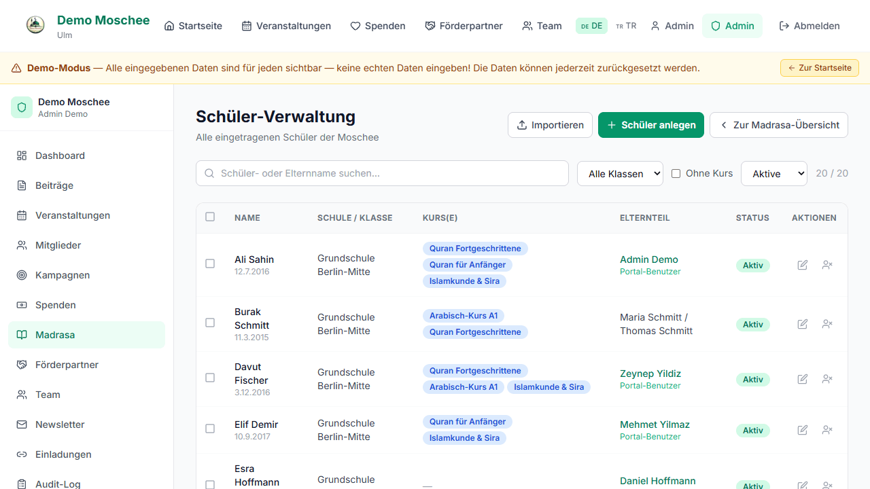Open the Alle Klassen dropdown

click(620, 173)
